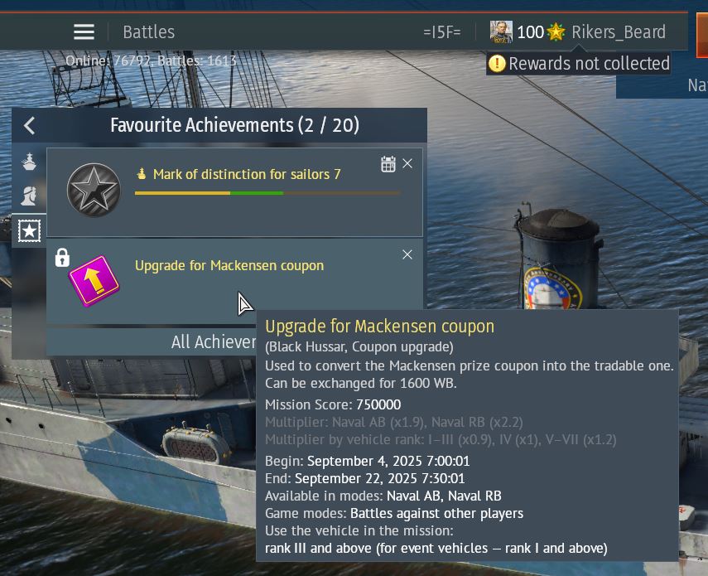Viewport: 708px width, 576px height.
Task: Click the sailors mark progress bar
Action: 267,193
